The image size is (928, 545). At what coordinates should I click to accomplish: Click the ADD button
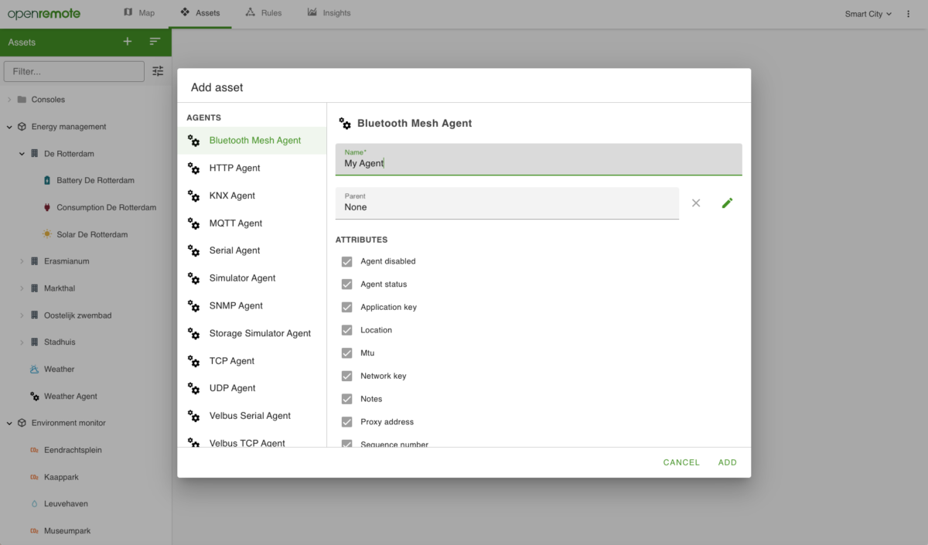(x=728, y=462)
